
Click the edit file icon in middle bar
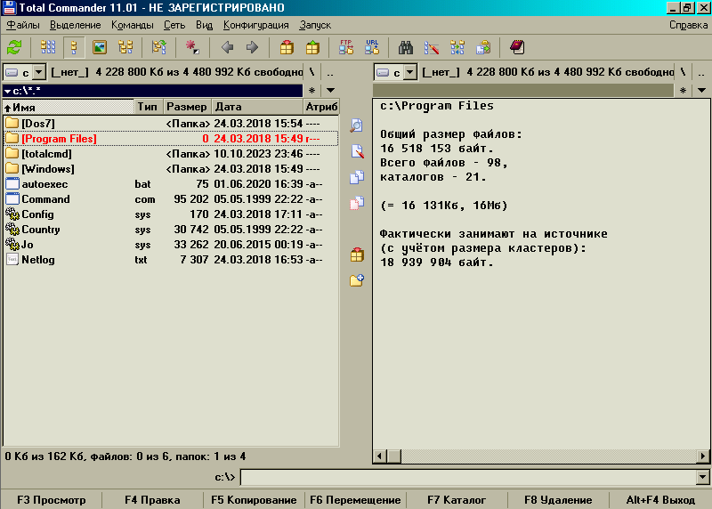pyautogui.click(x=357, y=151)
